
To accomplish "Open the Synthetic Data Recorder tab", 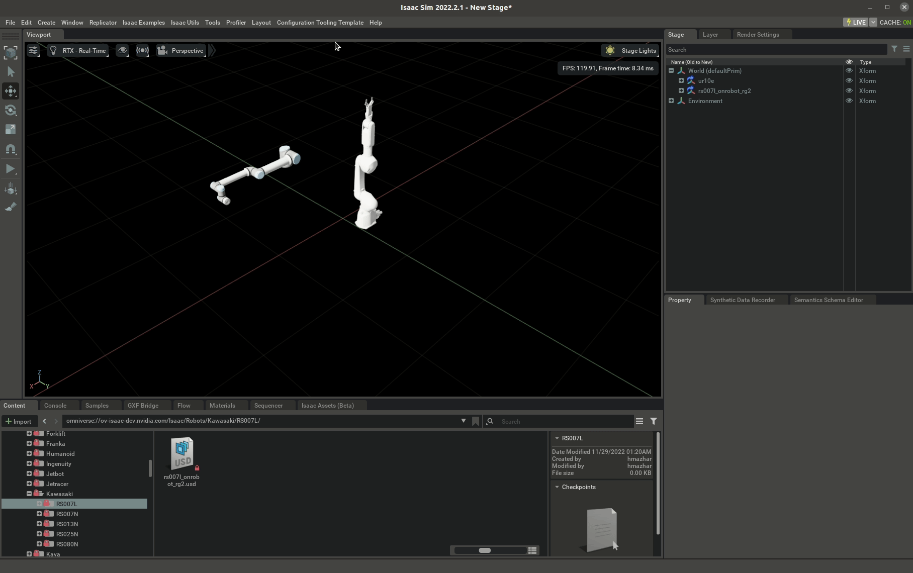I will pyautogui.click(x=743, y=300).
